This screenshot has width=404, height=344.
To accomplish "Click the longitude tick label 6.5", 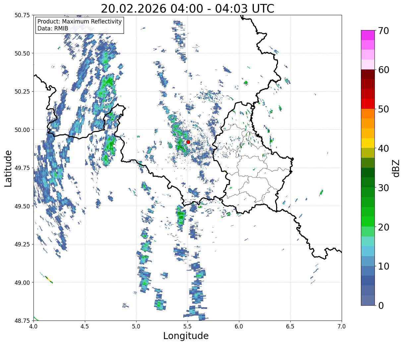I will tap(290, 326).
